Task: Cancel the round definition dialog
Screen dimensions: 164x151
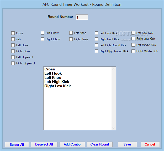Action: 150,144
